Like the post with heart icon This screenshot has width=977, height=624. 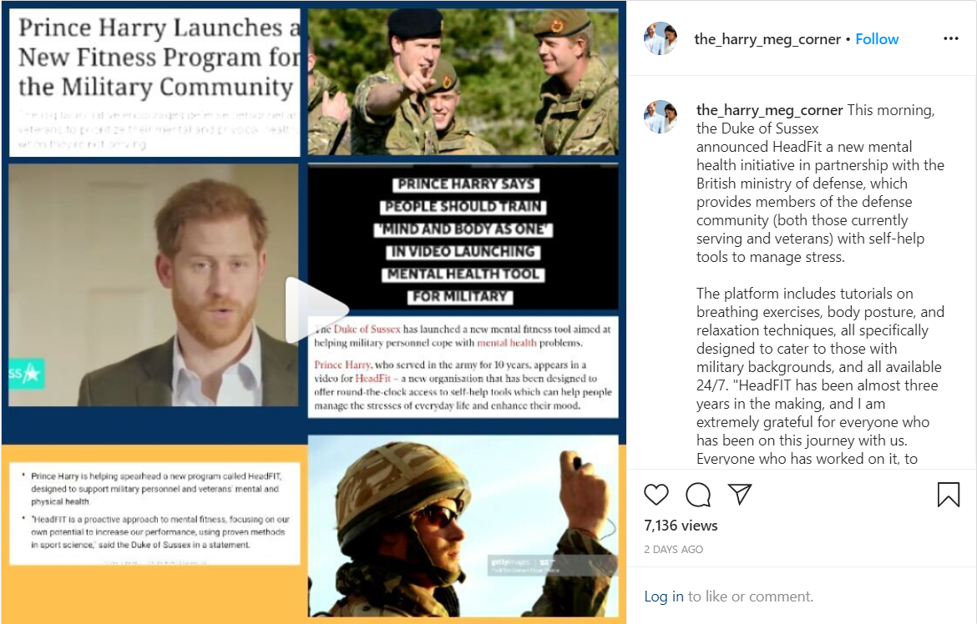[656, 495]
